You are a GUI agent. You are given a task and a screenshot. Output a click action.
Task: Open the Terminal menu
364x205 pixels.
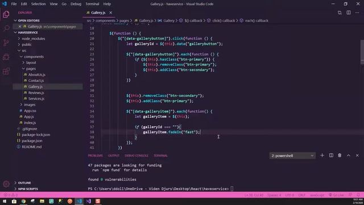[x=92, y=4]
